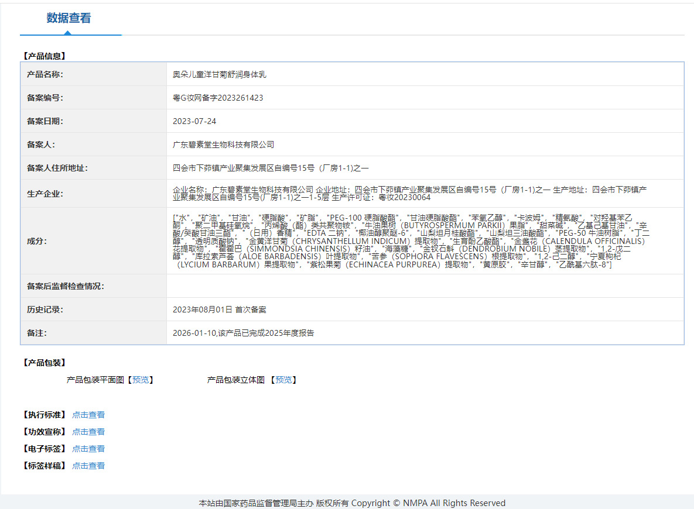Open 电子标签 点击查看 link
The image size is (694, 509).
click(88, 448)
